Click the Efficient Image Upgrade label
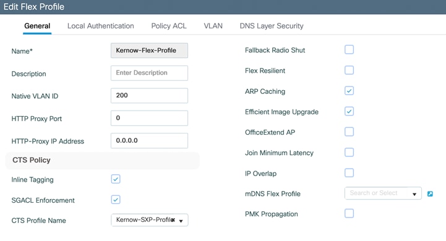The height and width of the screenshot is (241, 446). point(281,112)
